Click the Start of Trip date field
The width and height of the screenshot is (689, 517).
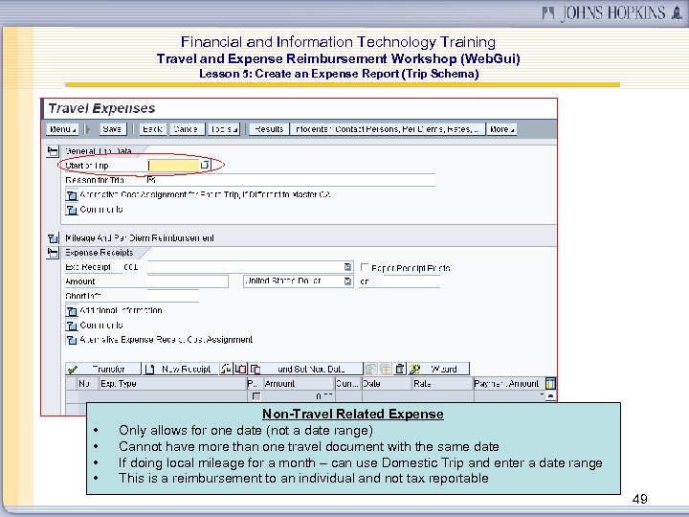pos(173,166)
